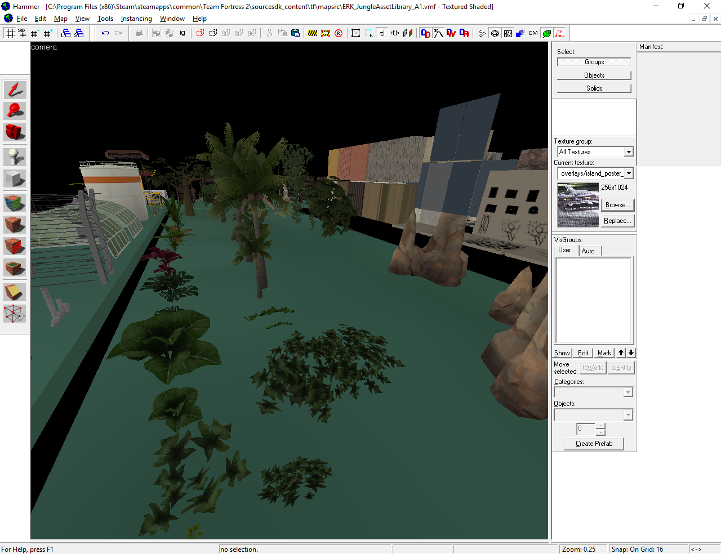The width and height of the screenshot is (721, 554).
Task: Switch to the User VisGroups tab
Action: coord(564,251)
